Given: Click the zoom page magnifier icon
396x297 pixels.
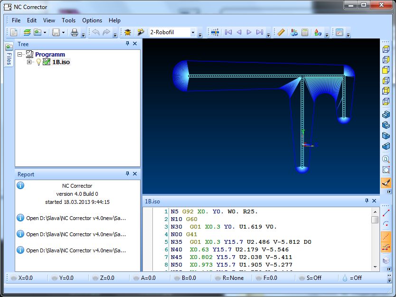Looking at the screenshot, I should pyautogui.click(x=386, y=159).
